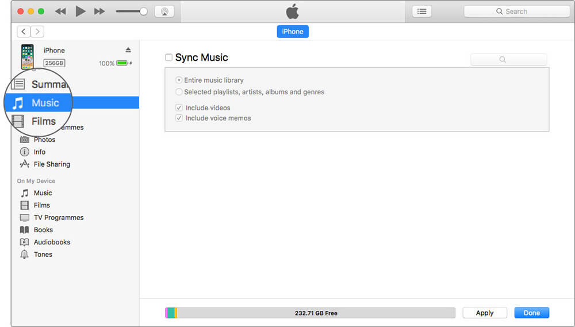The height and width of the screenshot is (327, 575).
Task: Click the top-right Search field
Action: pos(516,11)
